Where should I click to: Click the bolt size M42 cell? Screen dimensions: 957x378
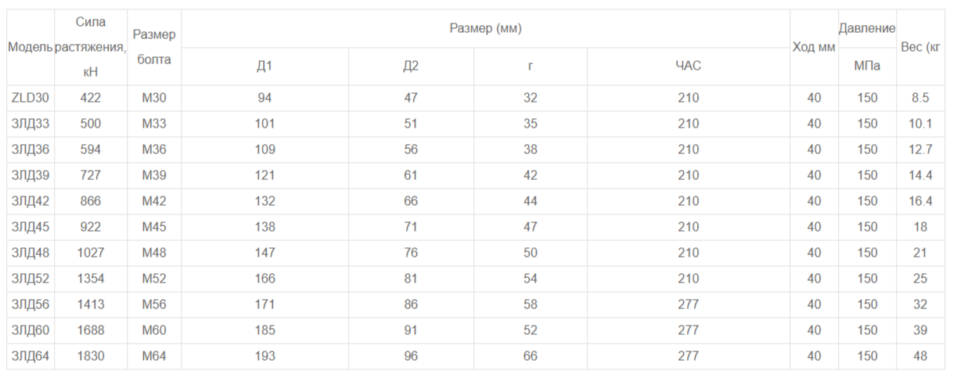point(154,201)
